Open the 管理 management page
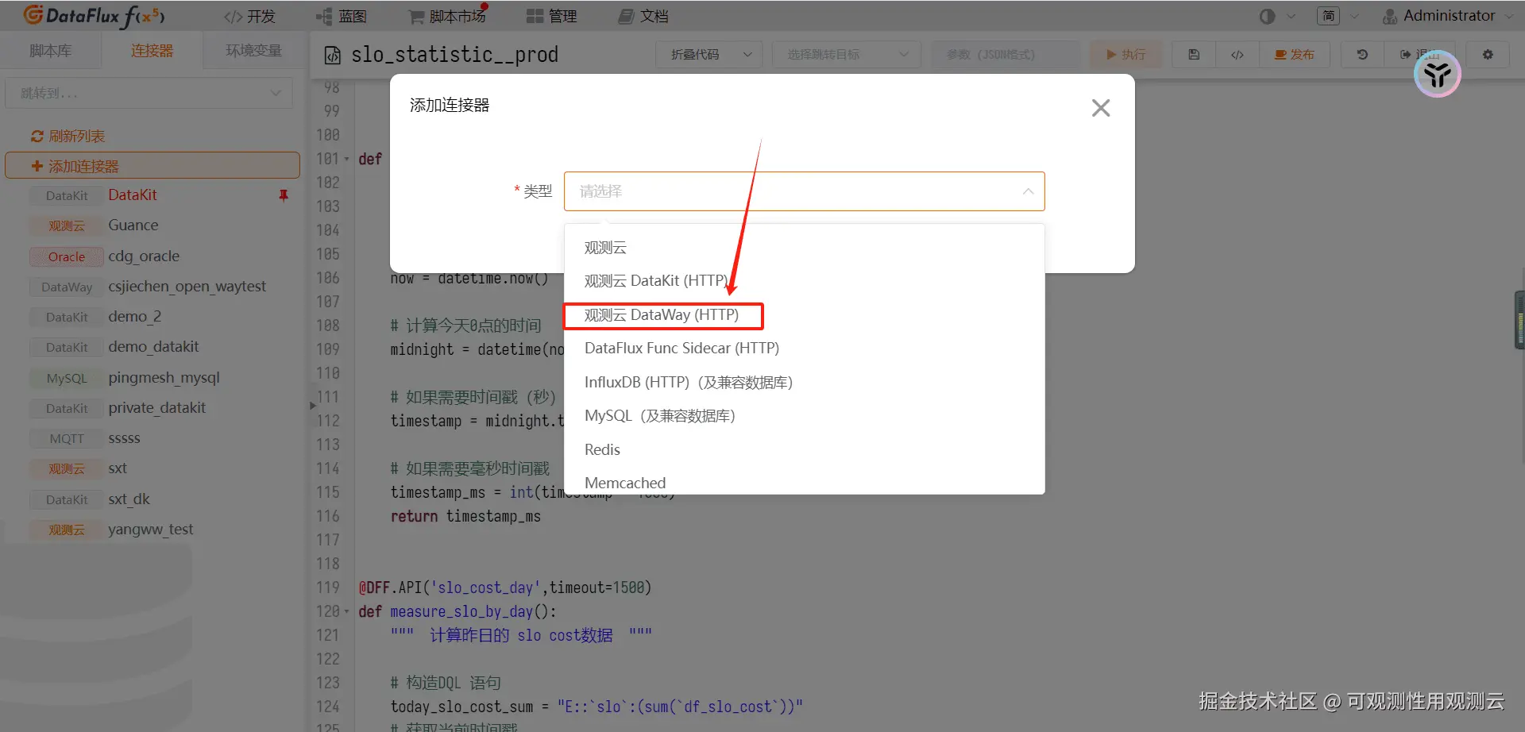Viewport: 1525px width, 732px height. (x=551, y=17)
